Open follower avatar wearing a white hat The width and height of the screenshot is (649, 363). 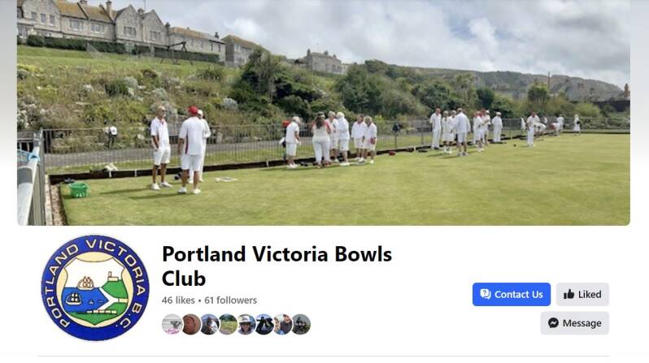click(246, 324)
